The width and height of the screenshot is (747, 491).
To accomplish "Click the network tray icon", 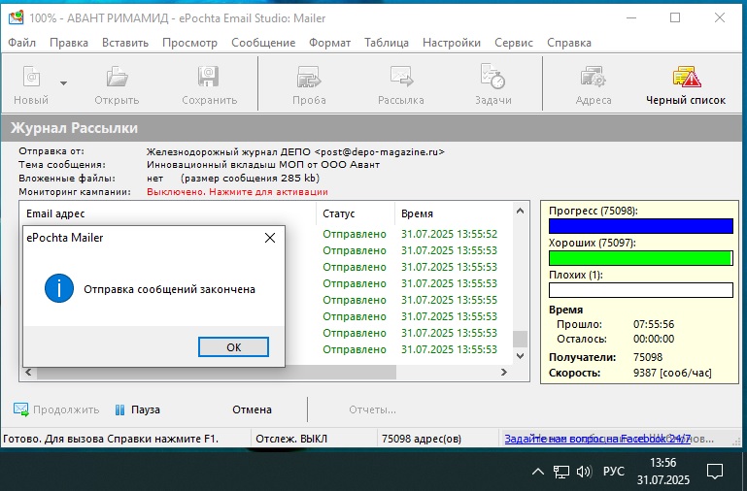I will 560,472.
